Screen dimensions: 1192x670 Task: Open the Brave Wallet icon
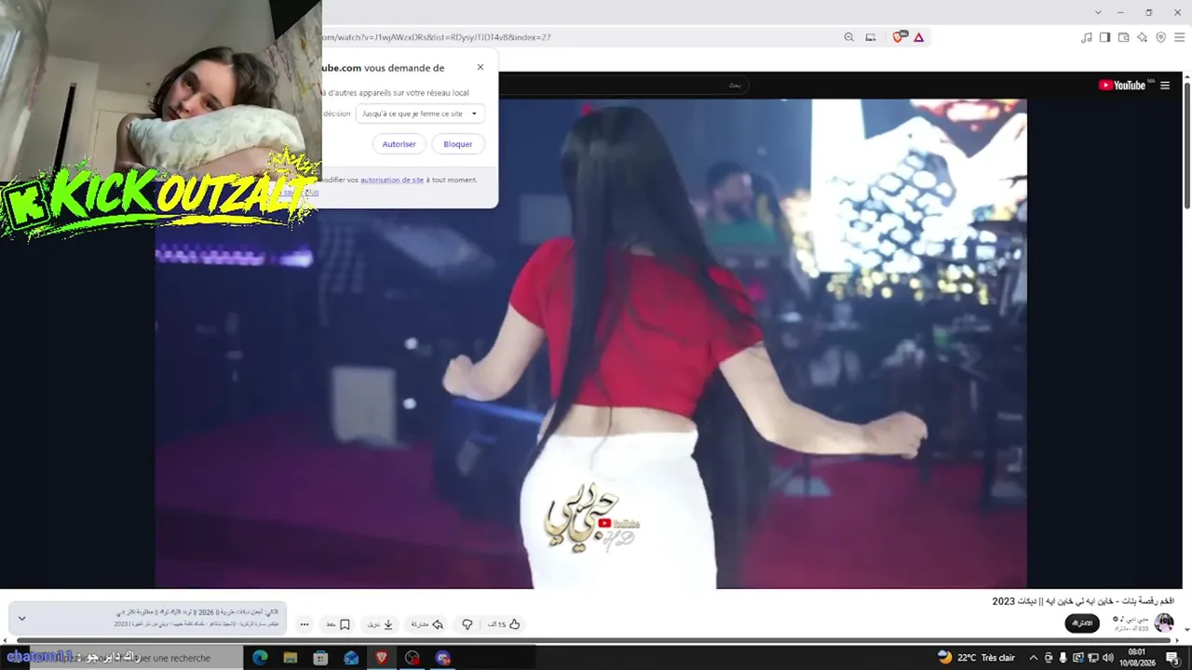point(1123,37)
